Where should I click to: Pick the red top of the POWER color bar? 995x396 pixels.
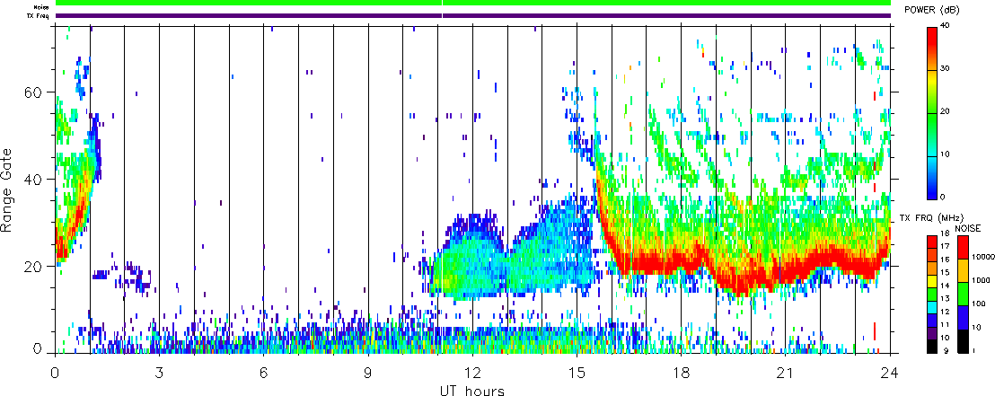pos(931,38)
